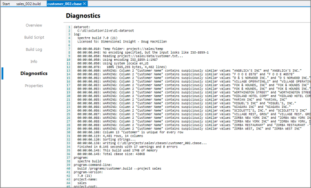Screen dimensions: 311x188
Task: Click line 1 'dataroot:' text
Action: point(82,27)
